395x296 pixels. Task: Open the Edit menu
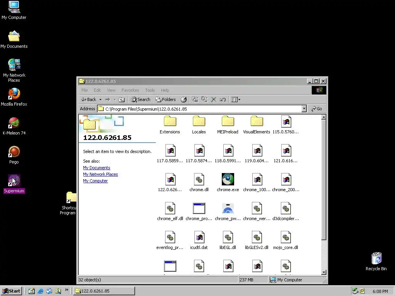[97, 90]
